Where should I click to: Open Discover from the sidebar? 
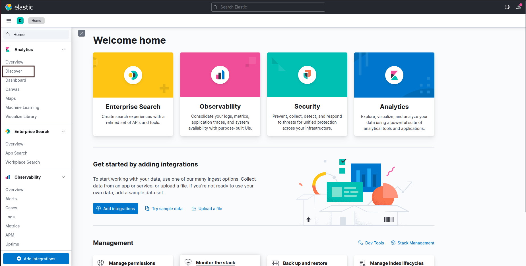pos(13,71)
